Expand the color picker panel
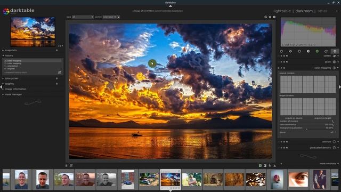Screen dimensions: 341x192 pyautogui.click(x=12, y=78)
